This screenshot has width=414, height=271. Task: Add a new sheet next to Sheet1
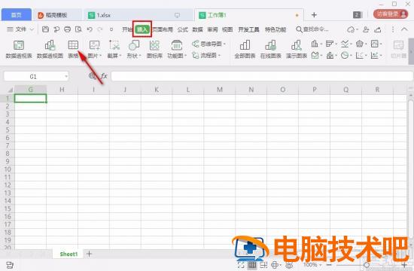(89, 254)
